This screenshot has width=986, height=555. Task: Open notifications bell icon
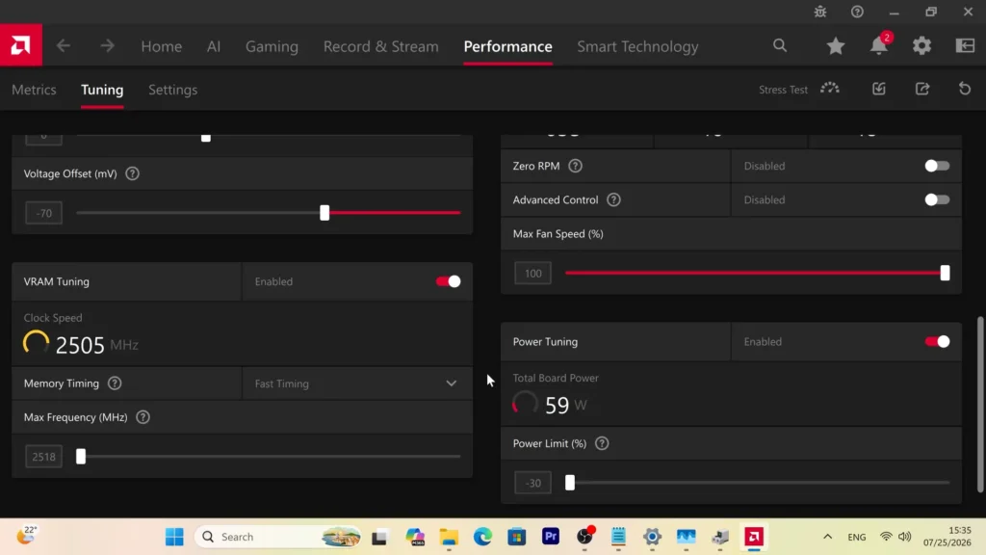pos(879,45)
